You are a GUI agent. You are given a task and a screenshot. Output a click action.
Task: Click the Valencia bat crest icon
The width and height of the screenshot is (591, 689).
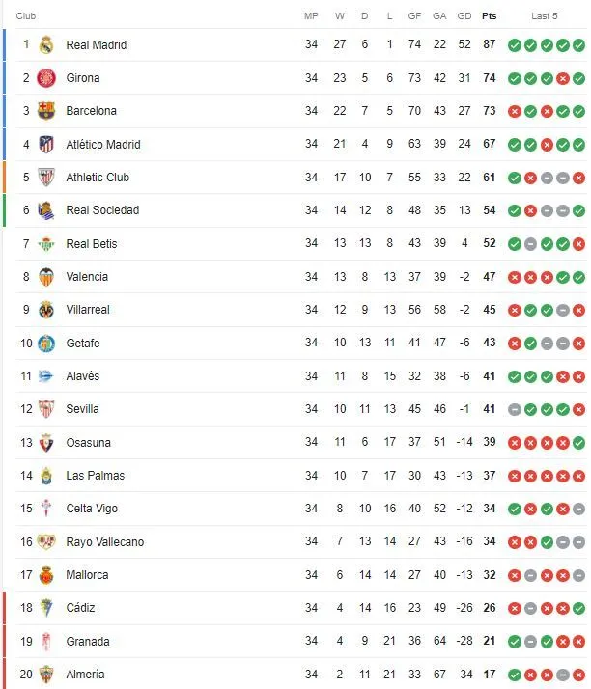coord(46,277)
